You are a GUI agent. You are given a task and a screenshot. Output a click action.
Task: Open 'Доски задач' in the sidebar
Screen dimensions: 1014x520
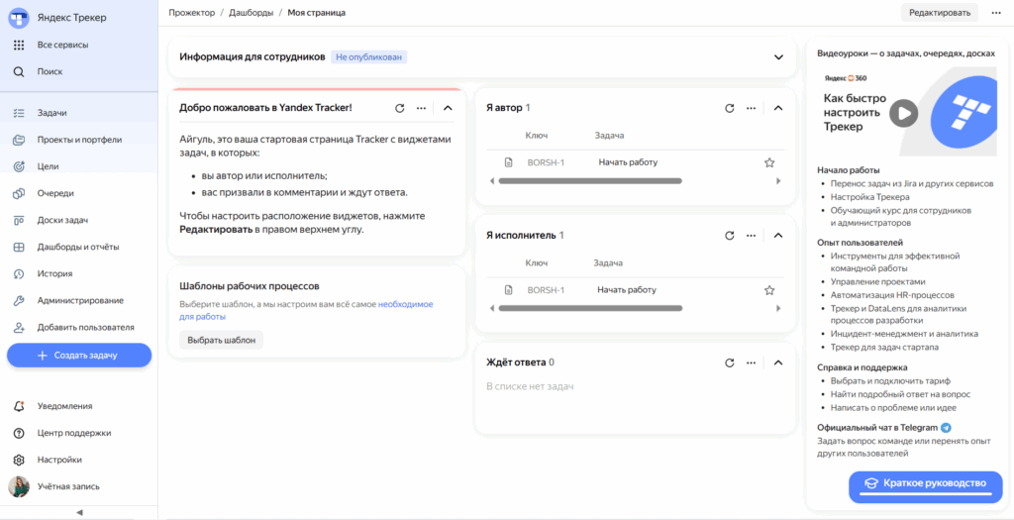tap(62, 220)
